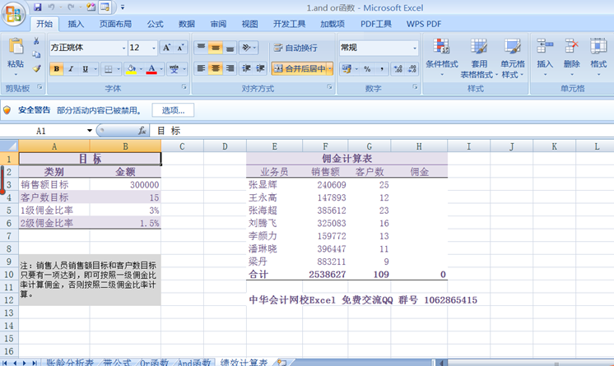The width and height of the screenshot is (614, 366).
Task: Apply the yellow fill color swatch
Action: (x=131, y=69)
